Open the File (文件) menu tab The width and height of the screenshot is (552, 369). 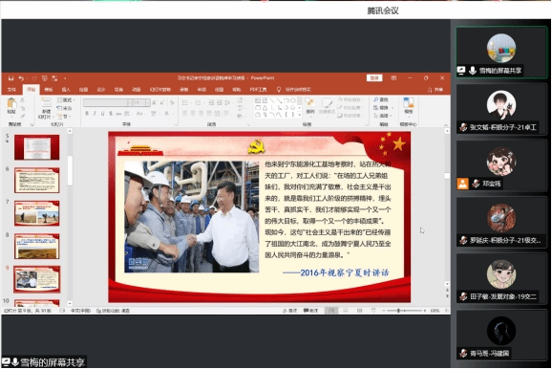(x=11, y=90)
